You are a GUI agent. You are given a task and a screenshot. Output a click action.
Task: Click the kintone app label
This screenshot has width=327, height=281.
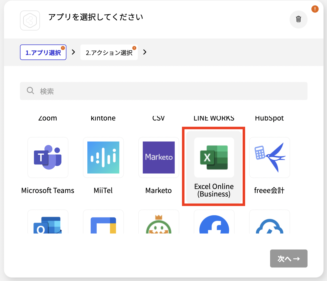pyautogui.click(x=103, y=118)
